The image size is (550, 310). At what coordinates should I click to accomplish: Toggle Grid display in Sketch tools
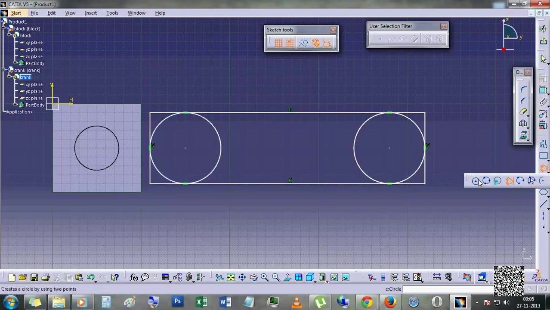pos(278,43)
